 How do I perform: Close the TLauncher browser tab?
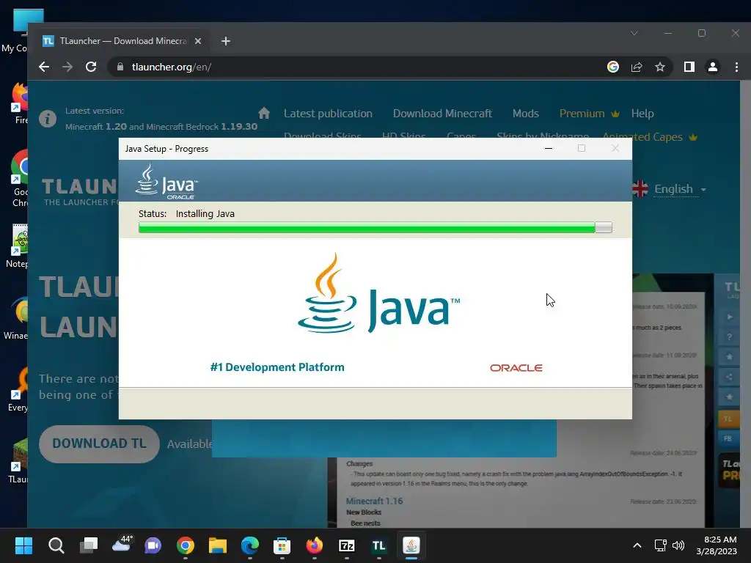pyautogui.click(x=198, y=41)
